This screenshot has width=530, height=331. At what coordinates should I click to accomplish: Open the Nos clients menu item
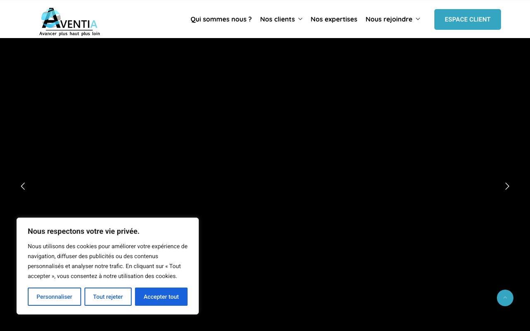click(277, 19)
